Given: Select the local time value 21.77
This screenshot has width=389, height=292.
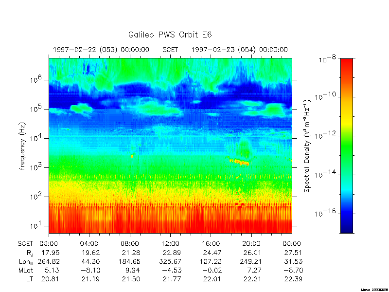Looking at the screenshot, I should point(172,279).
